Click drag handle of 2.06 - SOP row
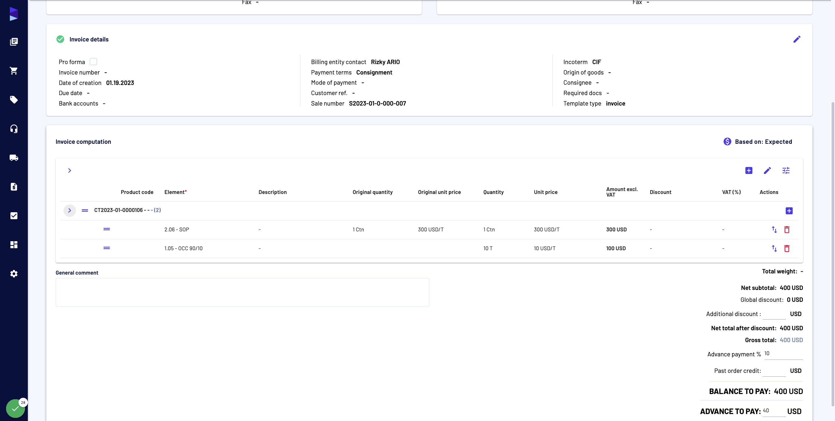 click(107, 229)
